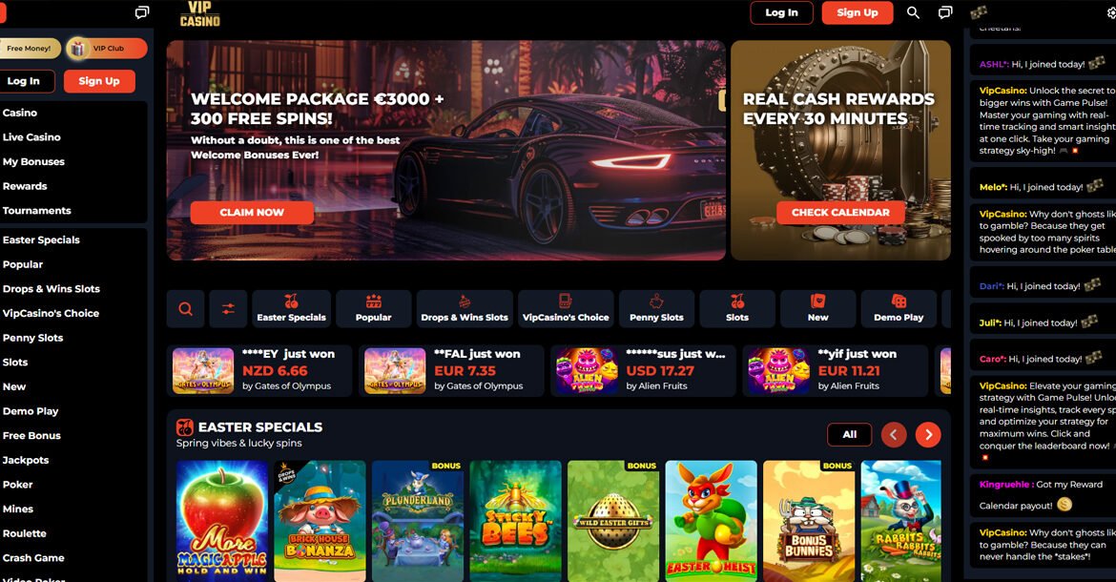Click the filter sliders icon
1116x582 pixels.
point(228,309)
